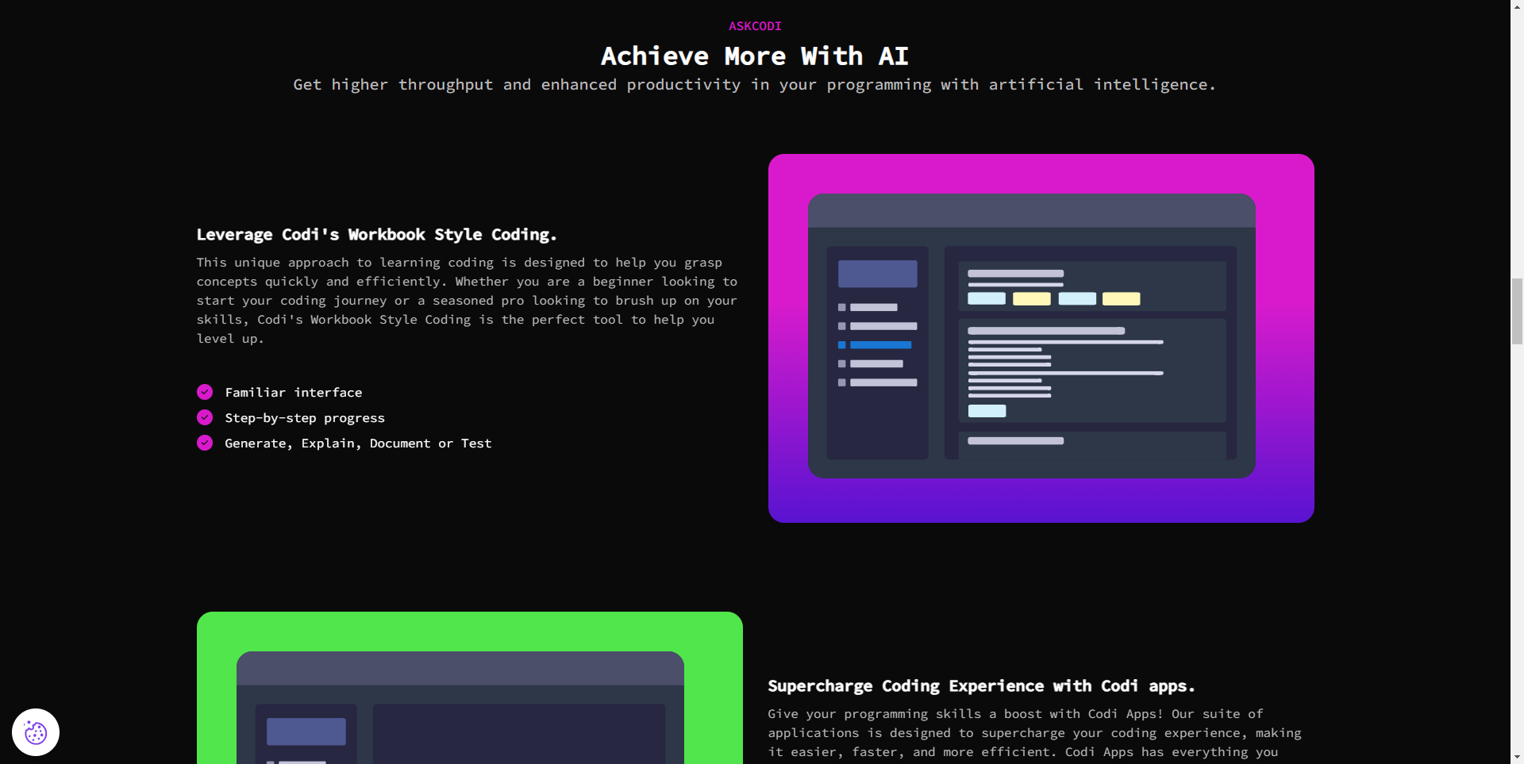Click the Familiar interface list item
Screen dimensions: 1524x764
click(x=294, y=393)
